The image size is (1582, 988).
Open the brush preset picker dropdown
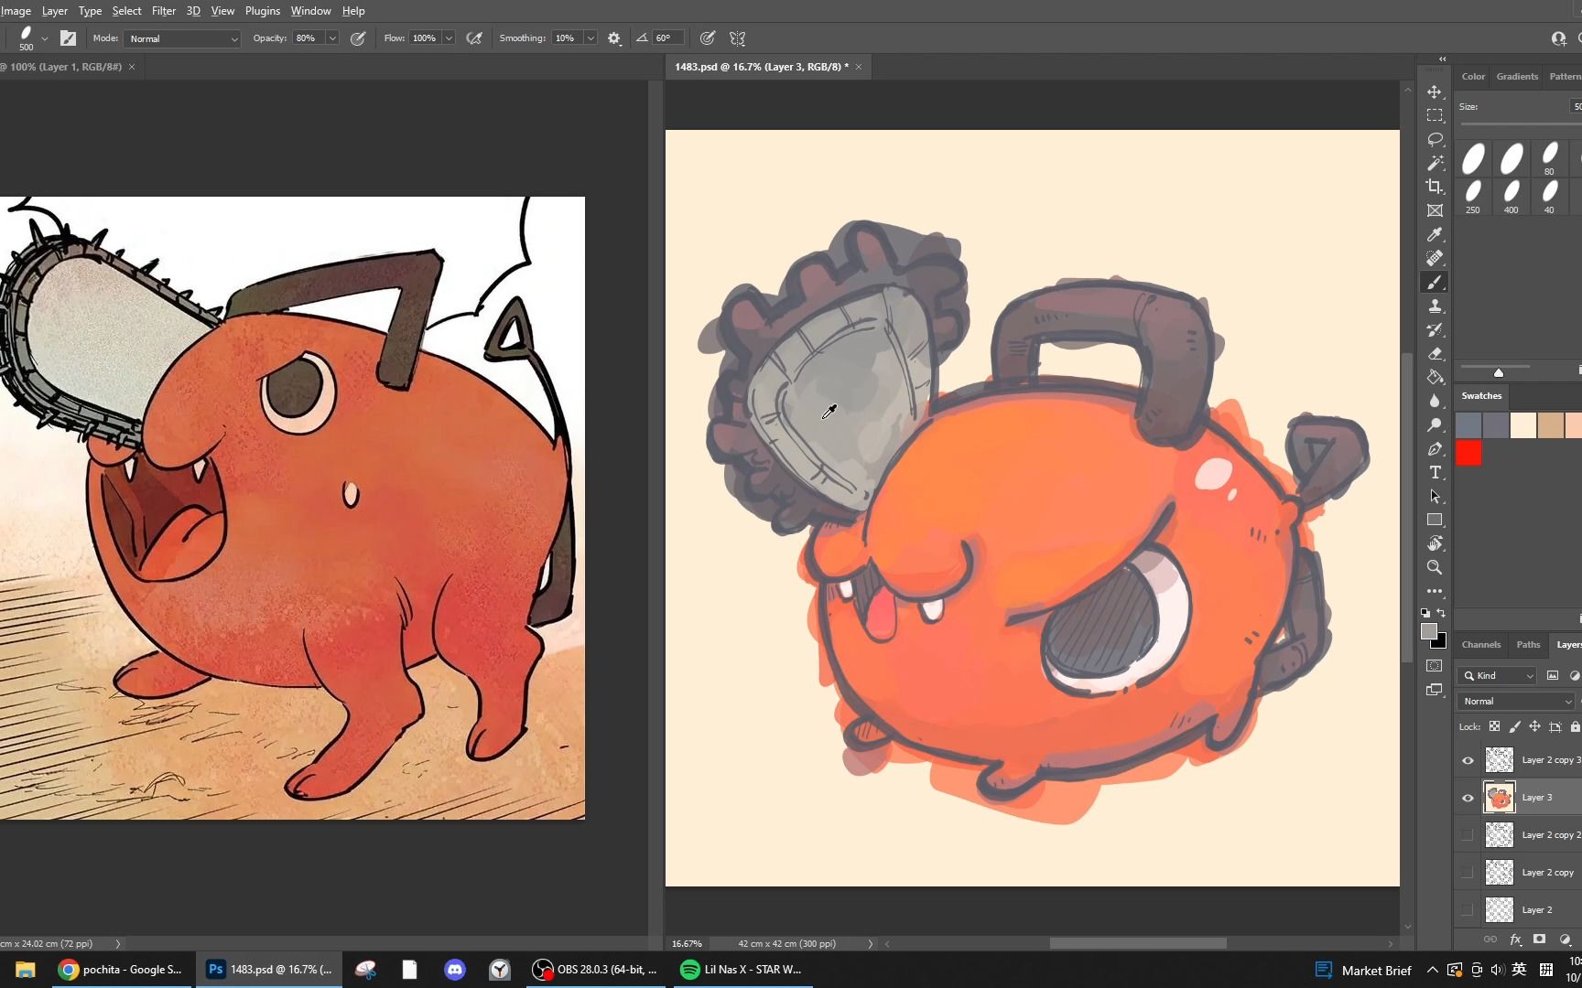click(x=44, y=38)
